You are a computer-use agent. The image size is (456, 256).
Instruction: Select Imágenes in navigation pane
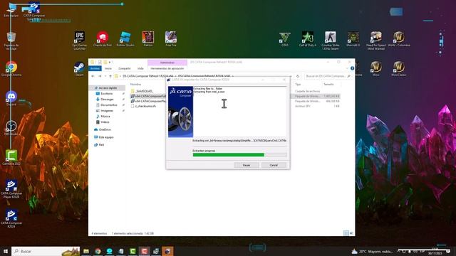(107, 111)
